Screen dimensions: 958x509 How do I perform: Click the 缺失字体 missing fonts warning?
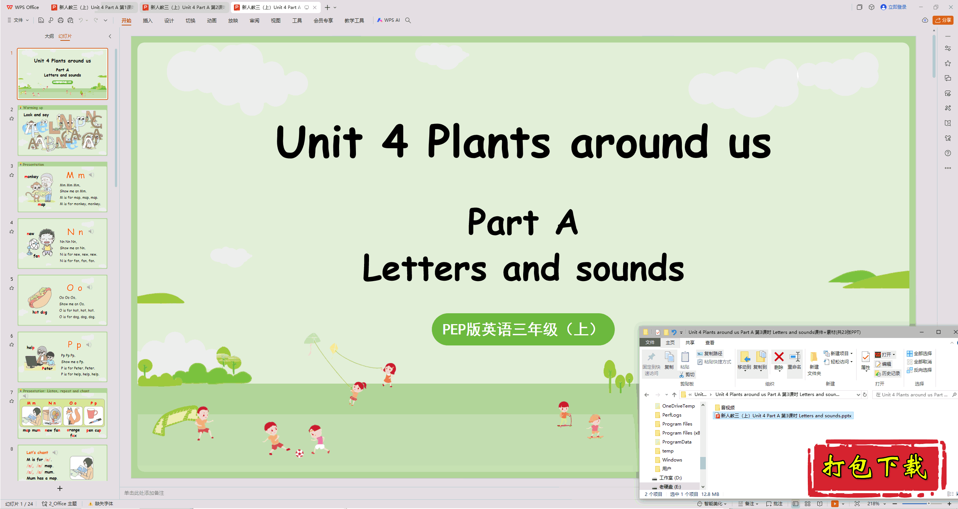101,504
